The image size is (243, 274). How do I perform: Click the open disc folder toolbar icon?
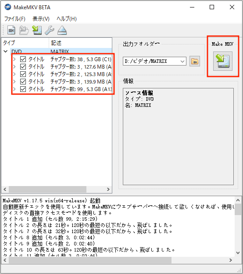(24, 30)
